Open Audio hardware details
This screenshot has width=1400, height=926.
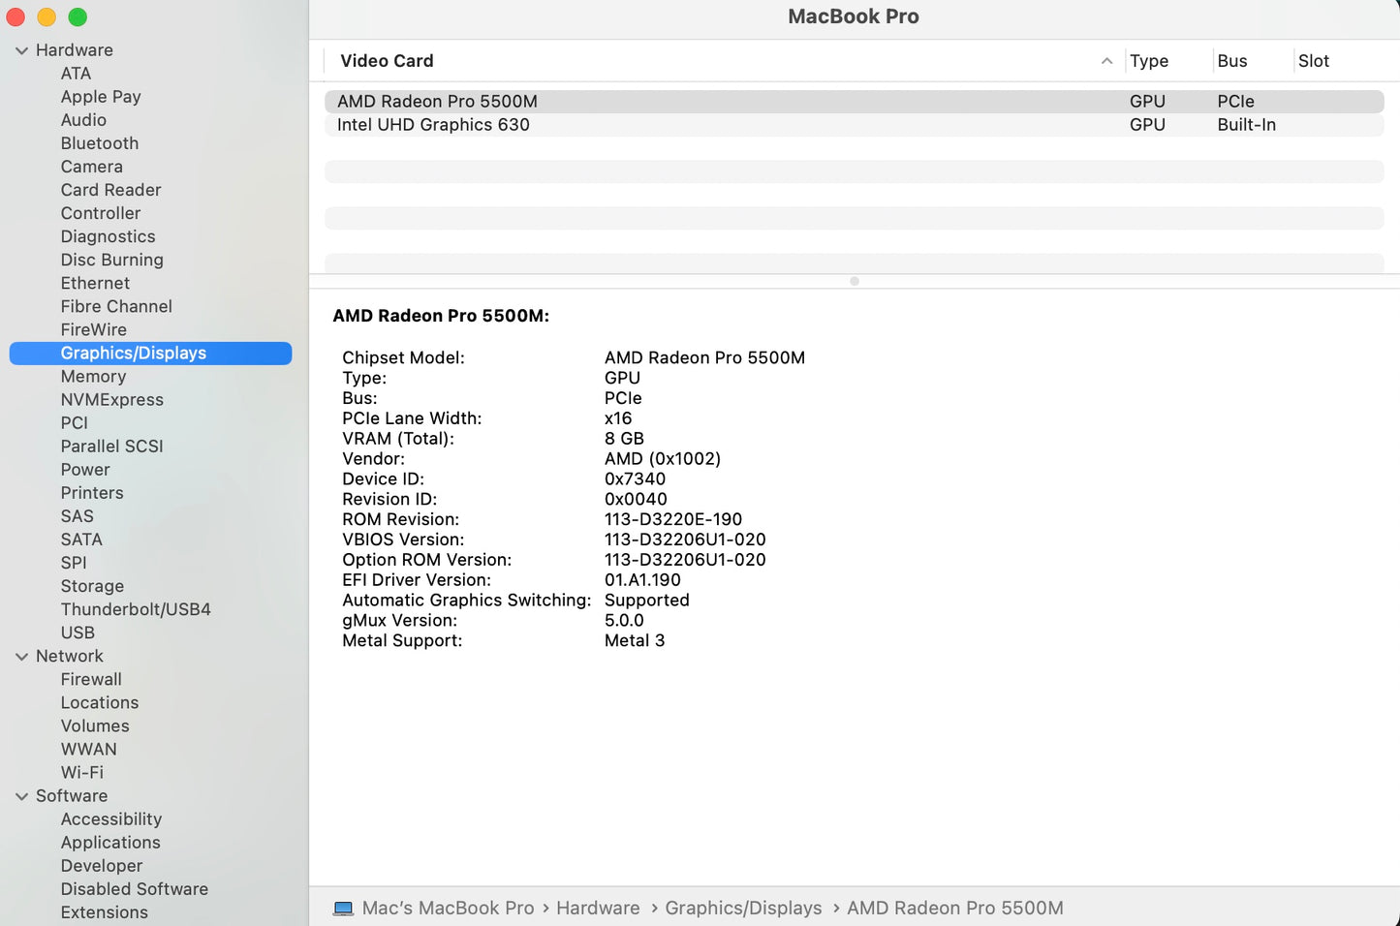click(x=83, y=119)
